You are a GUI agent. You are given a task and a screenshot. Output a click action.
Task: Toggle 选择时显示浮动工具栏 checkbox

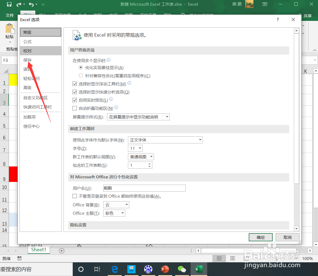pyautogui.click(x=75, y=84)
